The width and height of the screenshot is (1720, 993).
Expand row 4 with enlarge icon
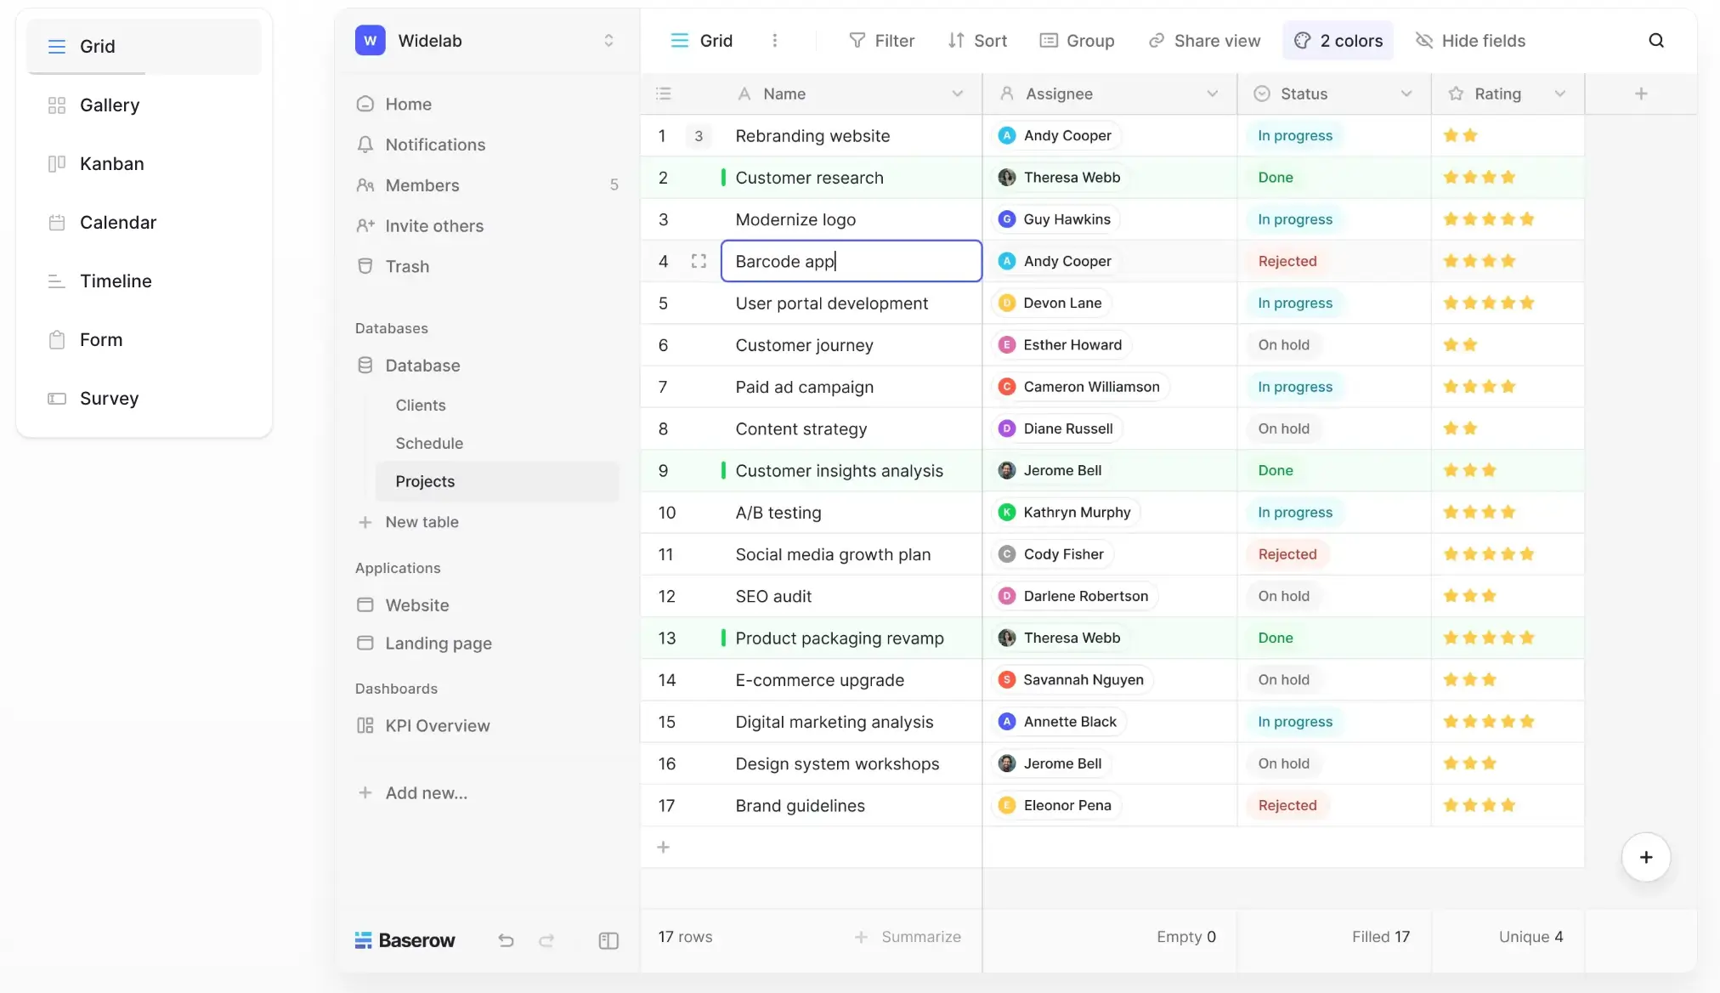(x=699, y=261)
